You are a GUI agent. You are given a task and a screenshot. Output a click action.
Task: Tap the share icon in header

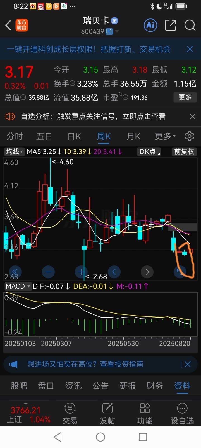pos(171,25)
